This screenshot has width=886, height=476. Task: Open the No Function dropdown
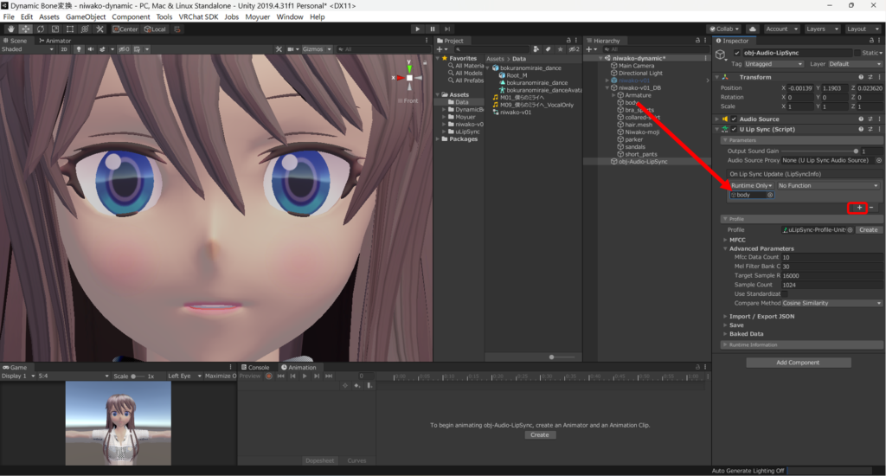(x=828, y=185)
